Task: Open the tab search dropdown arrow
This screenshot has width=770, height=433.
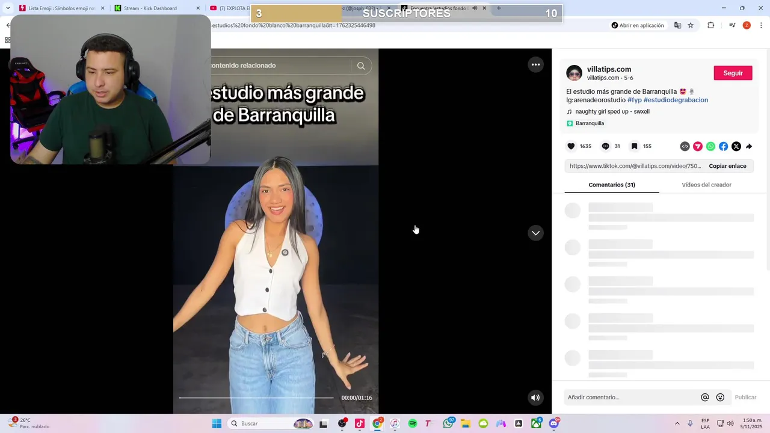Action: click(x=7, y=8)
